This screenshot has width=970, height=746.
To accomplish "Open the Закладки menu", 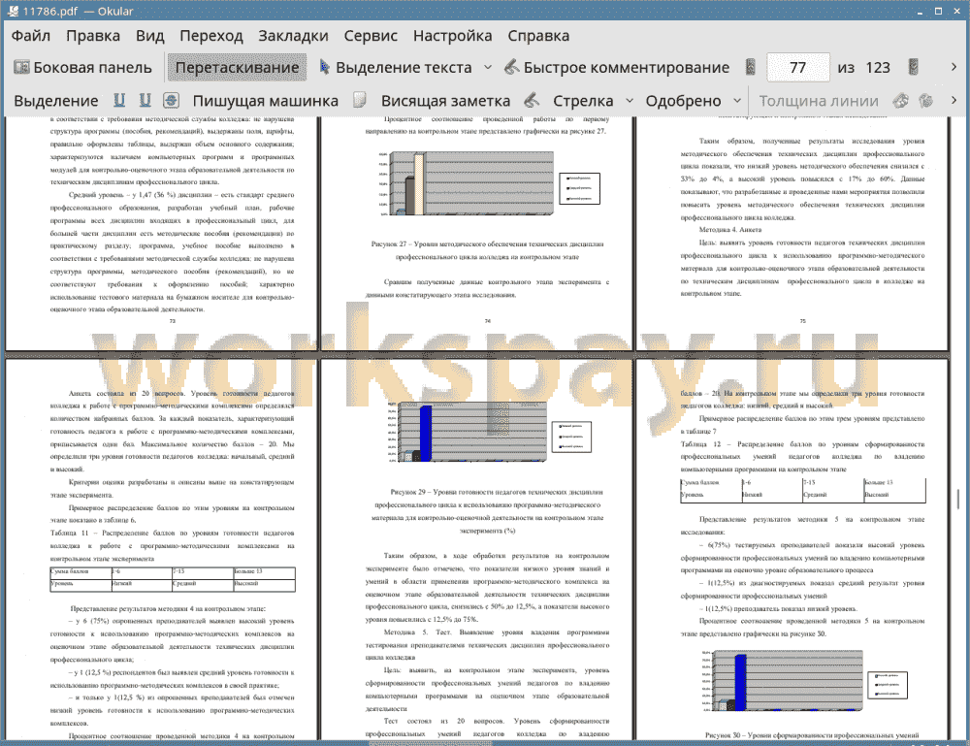I will point(293,36).
